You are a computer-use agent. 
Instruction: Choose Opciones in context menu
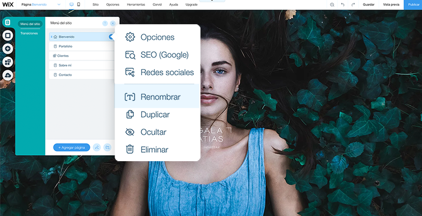[158, 37]
